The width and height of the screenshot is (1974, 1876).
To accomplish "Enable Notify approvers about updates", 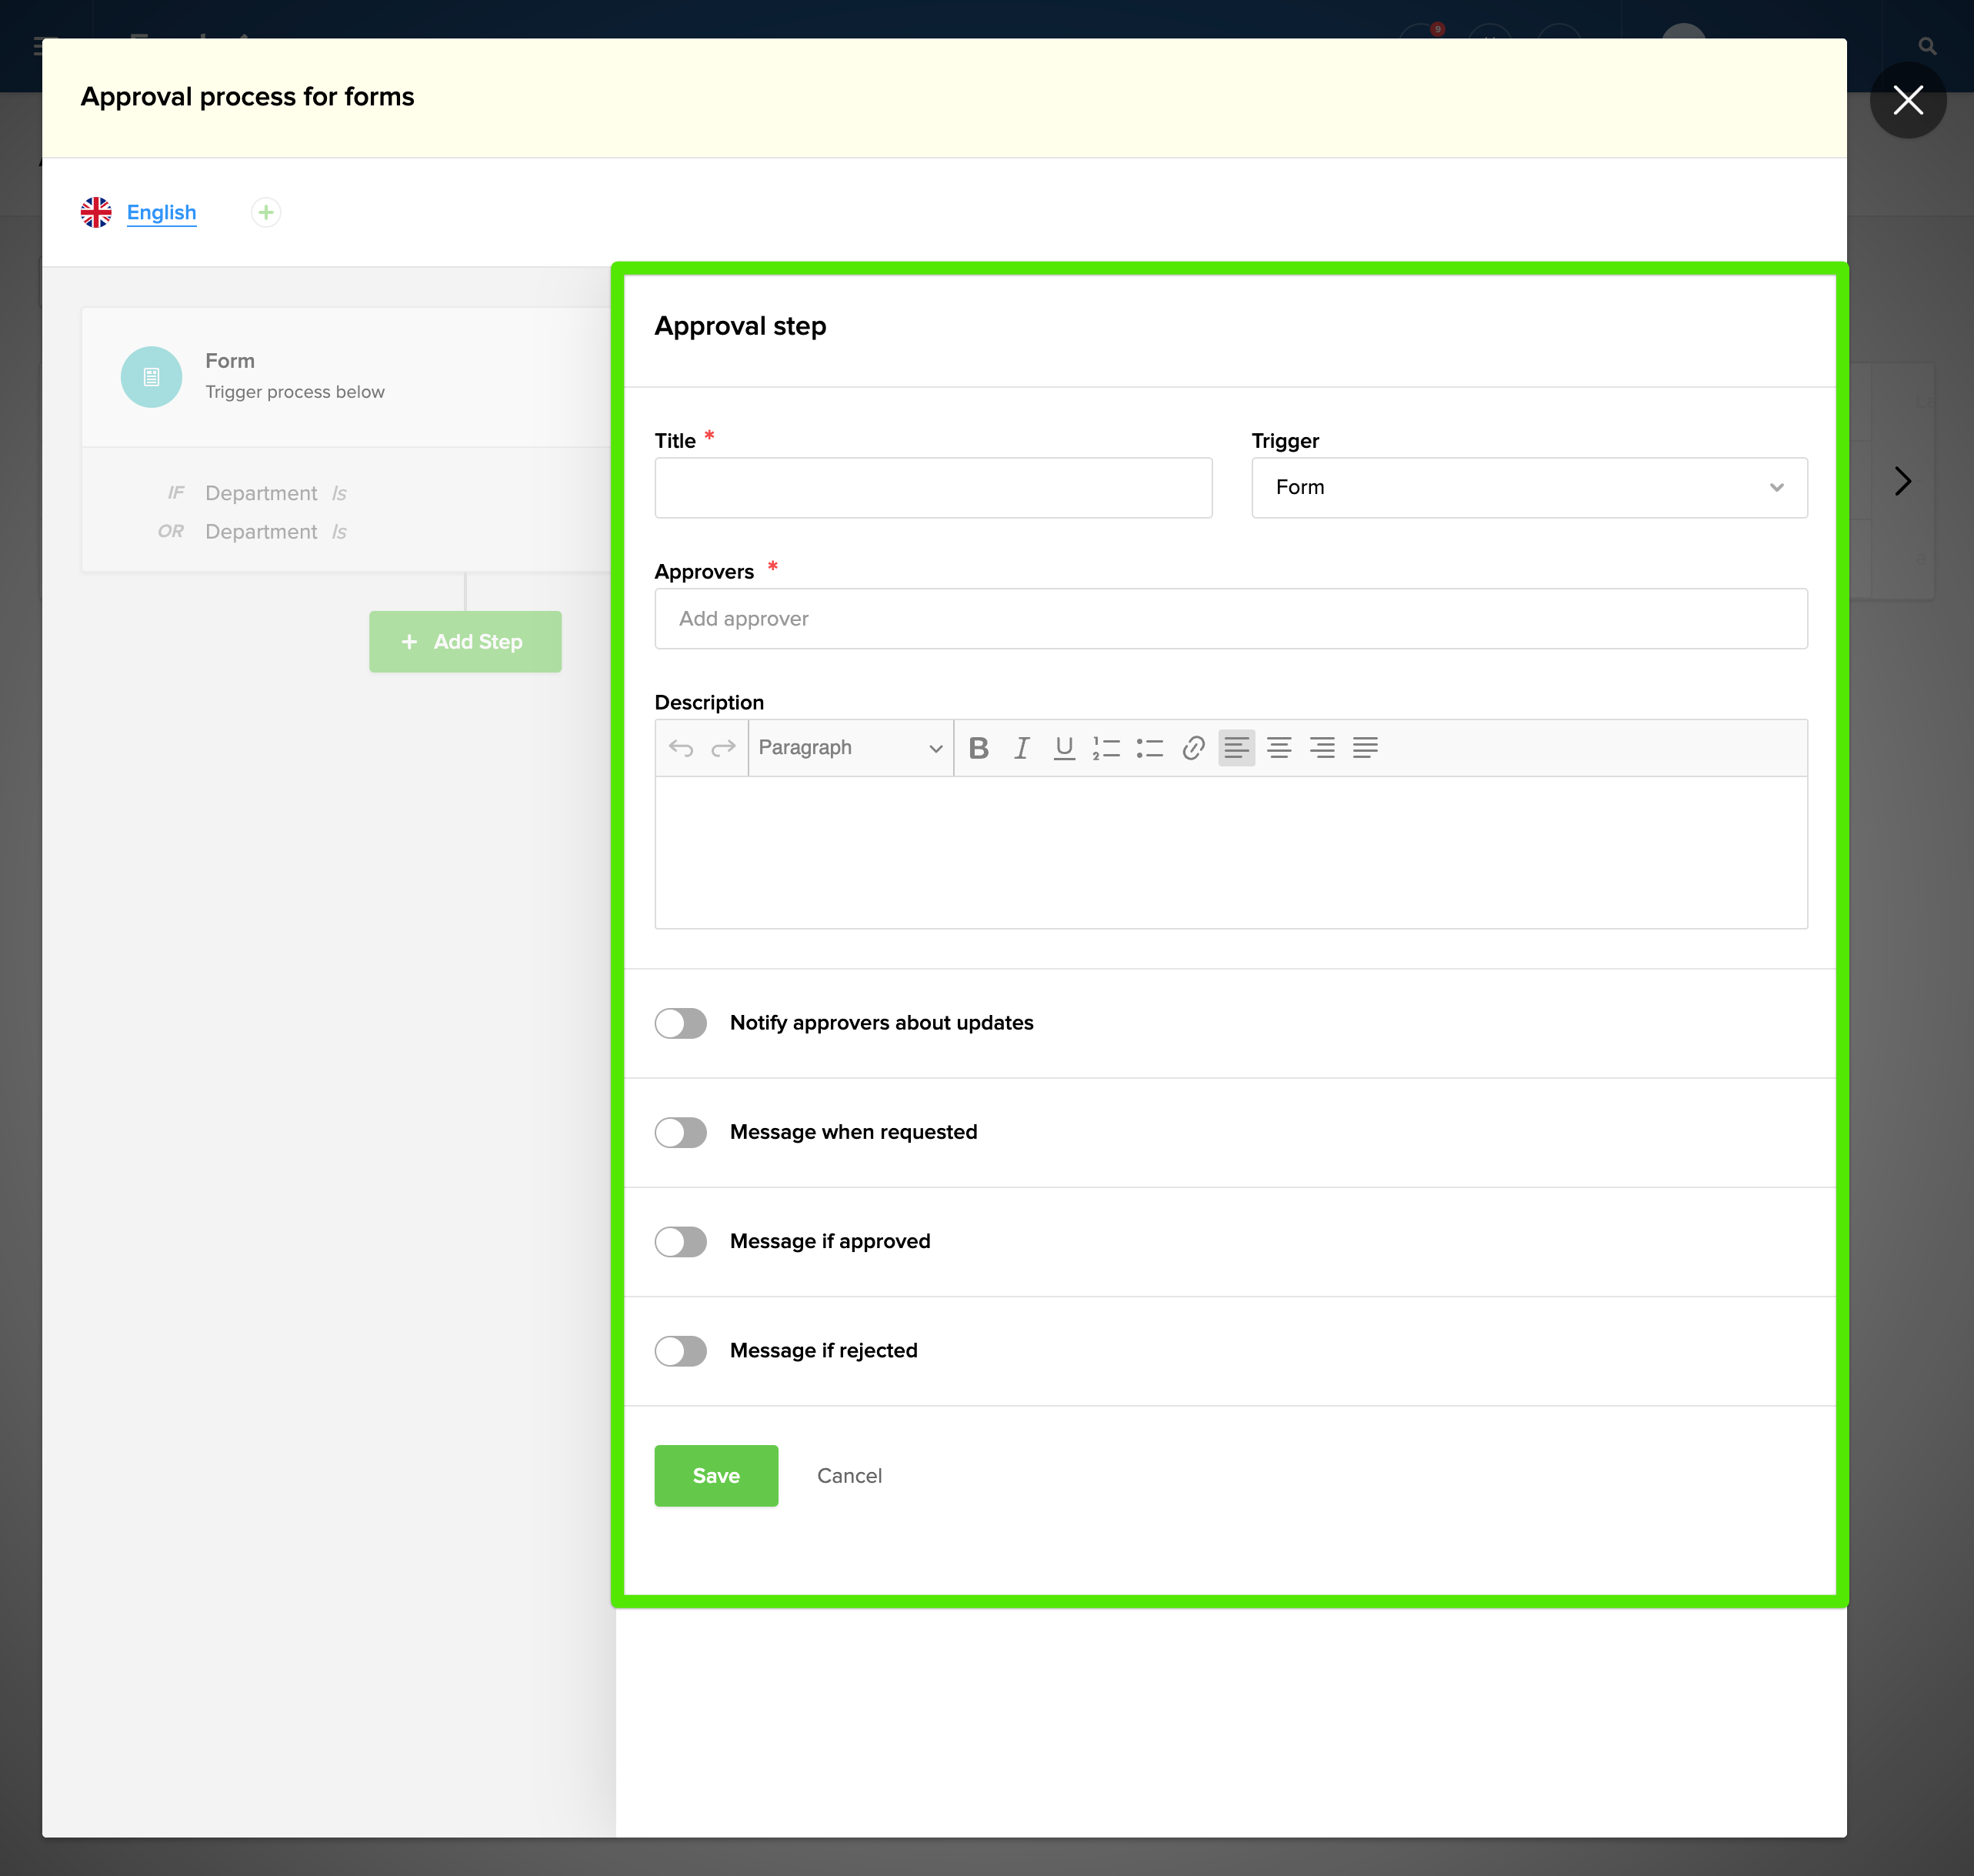I will [681, 1023].
